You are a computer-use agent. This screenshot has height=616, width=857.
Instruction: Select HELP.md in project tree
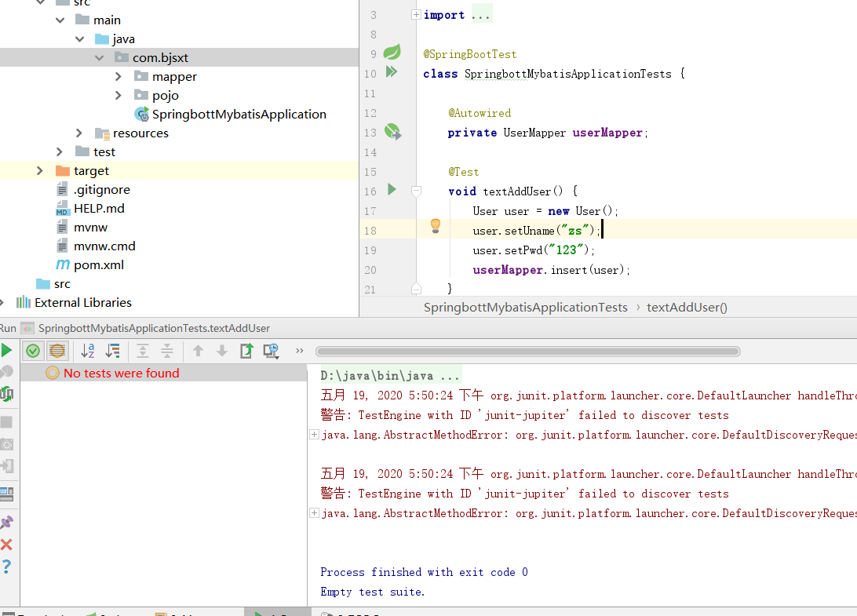click(99, 208)
